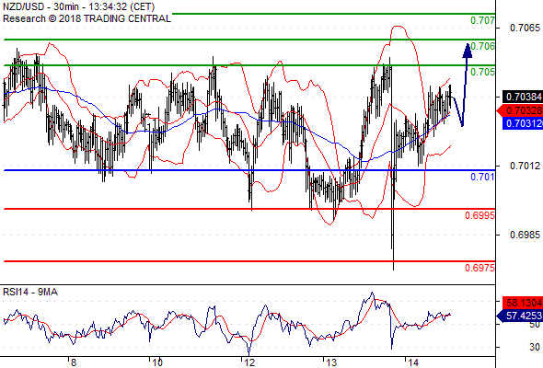This screenshot has height=368, width=543.
Task: Click the blue 0.701 pivot label
Action: click(x=482, y=177)
